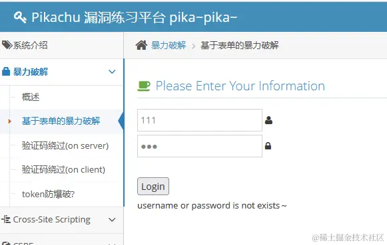
Task: Expand the Cross-Site Scripting chevron
Action: [x=112, y=220]
